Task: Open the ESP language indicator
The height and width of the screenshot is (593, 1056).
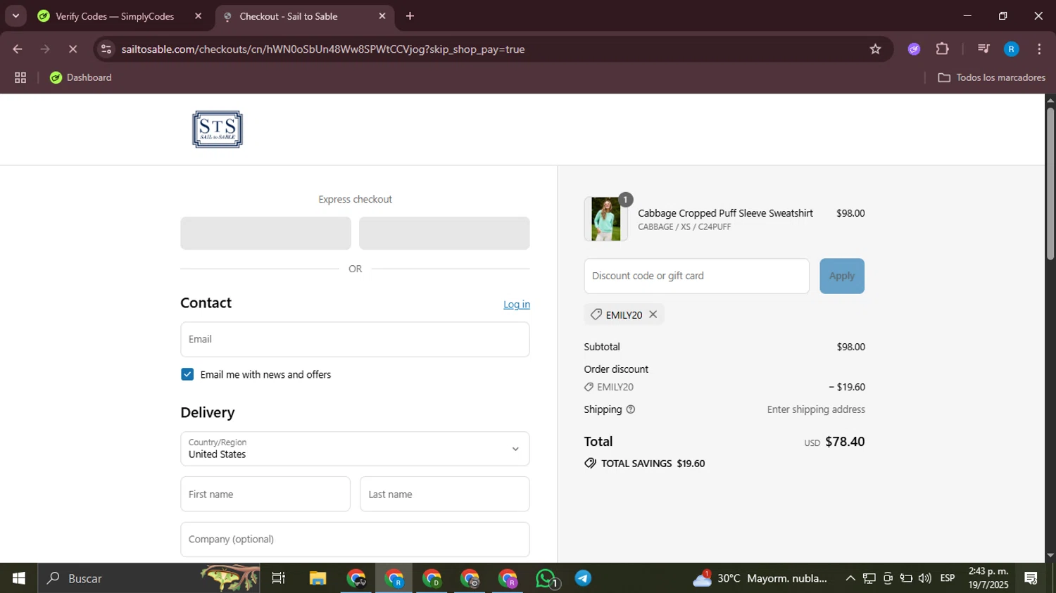Action: 948,578
